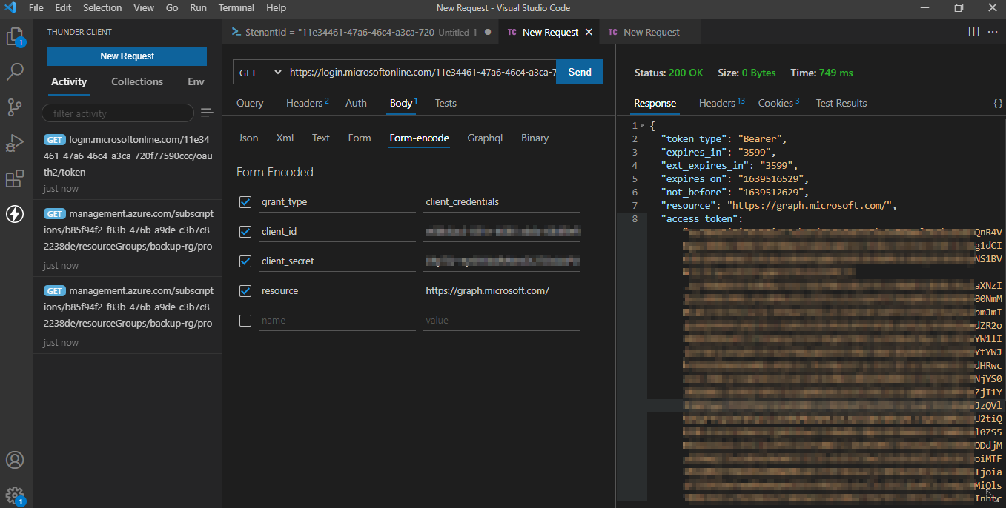The width and height of the screenshot is (1006, 508).
Task: Click the split editor right icon
Action: click(973, 32)
